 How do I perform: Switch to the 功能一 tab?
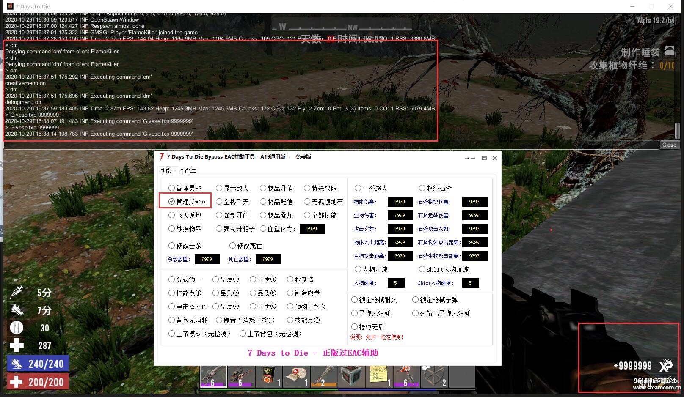point(168,171)
